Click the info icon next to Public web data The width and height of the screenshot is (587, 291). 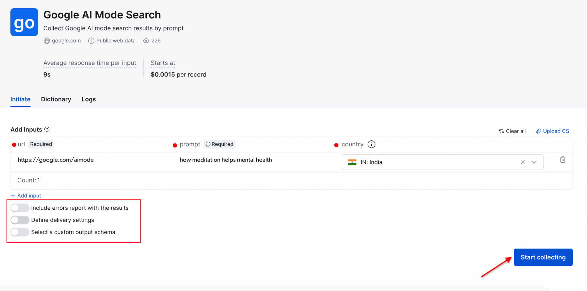(91, 41)
